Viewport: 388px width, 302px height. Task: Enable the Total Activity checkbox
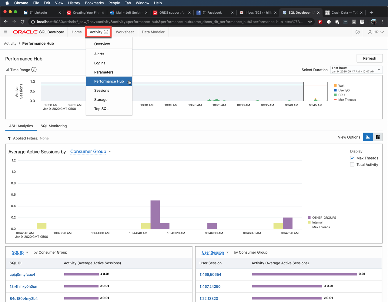[x=352, y=164]
